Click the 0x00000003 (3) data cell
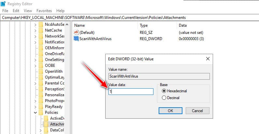The width and height of the screenshot is (259, 134). click(191, 39)
